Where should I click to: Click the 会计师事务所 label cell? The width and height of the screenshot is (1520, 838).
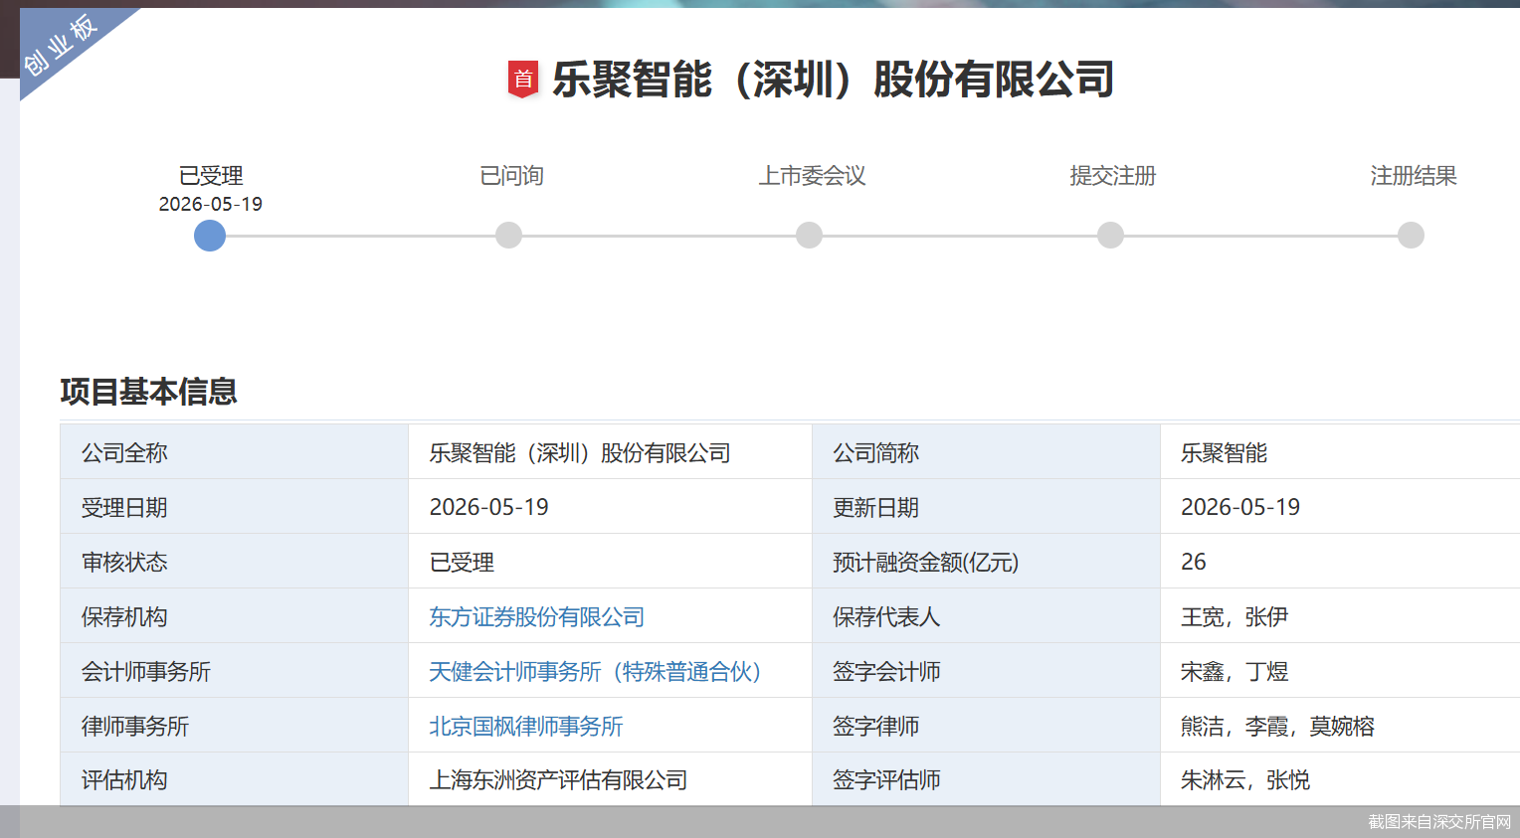235,671
